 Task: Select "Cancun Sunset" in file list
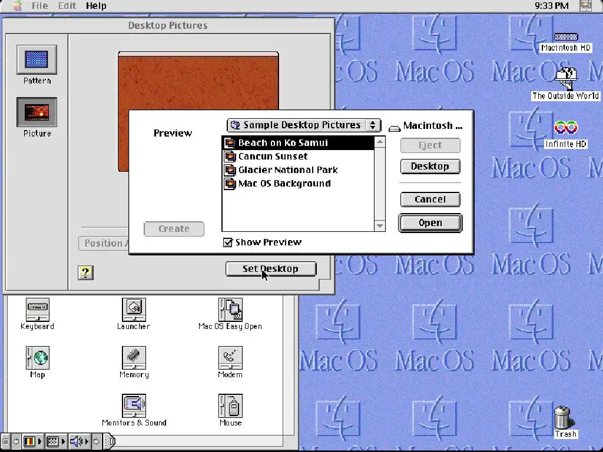(x=298, y=157)
